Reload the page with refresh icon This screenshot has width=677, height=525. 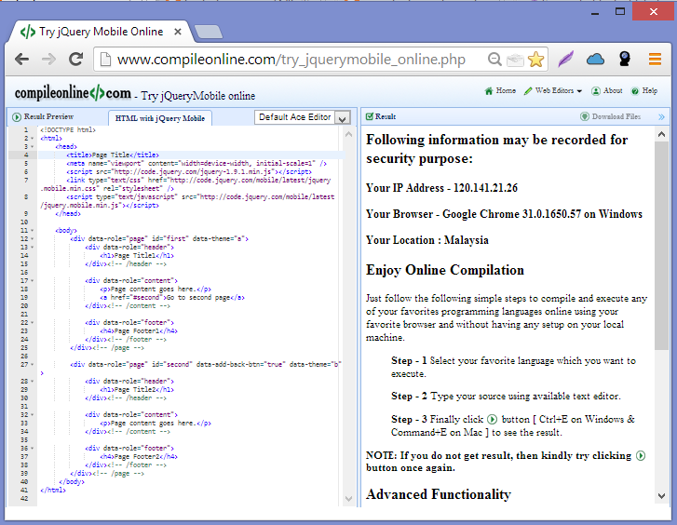(76, 60)
